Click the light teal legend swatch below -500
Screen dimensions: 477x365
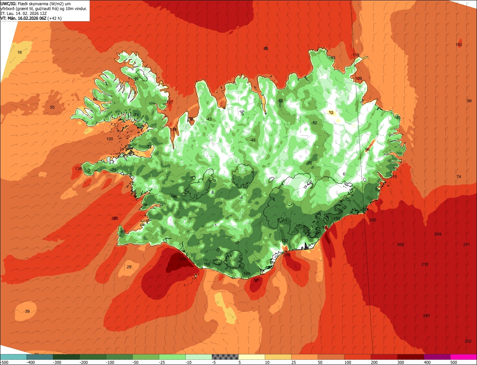pyautogui.click(x=13, y=357)
